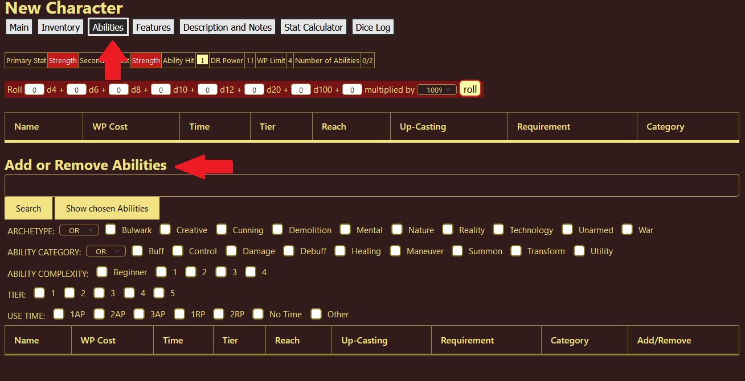The height and width of the screenshot is (381, 745).
Task: Switch to the Features tab
Action: point(153,27)
